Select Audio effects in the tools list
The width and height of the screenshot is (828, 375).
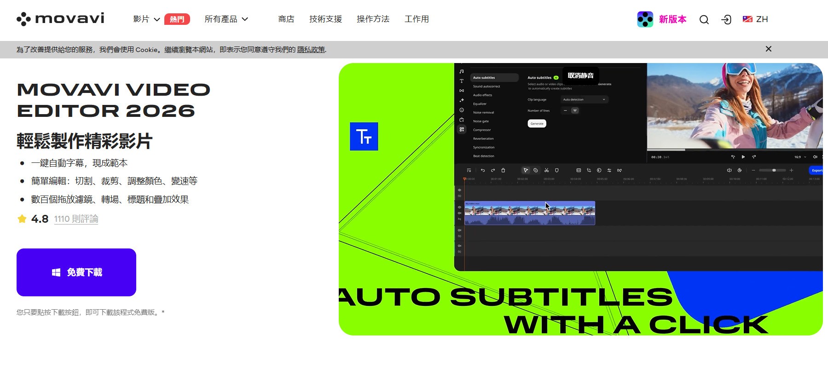pos(483,95)
